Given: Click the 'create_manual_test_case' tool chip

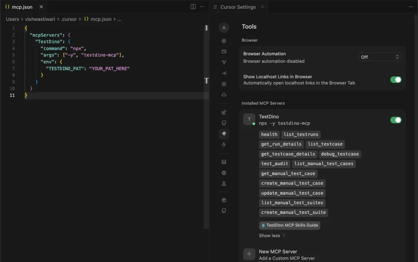Looking at the screenshot, I should coord(292,183).
